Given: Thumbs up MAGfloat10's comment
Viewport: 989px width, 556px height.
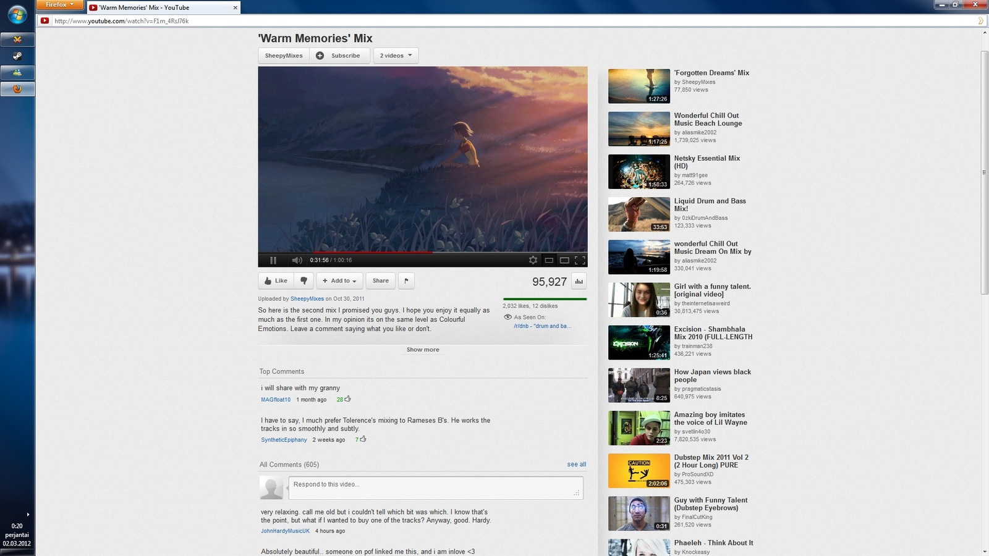Looking at the screenshot, I should click(x=347, y=399).
